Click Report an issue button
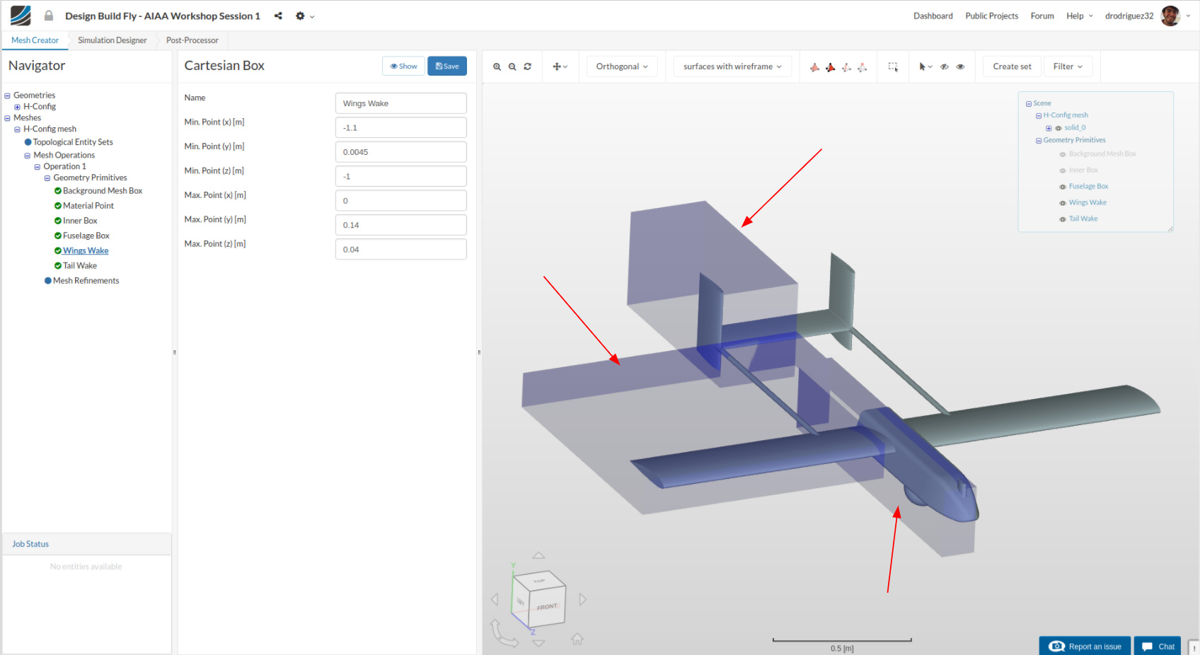The width and height of the screenshot is (1200, 655). 1085,647
